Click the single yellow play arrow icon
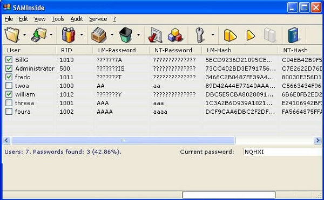 251,35
